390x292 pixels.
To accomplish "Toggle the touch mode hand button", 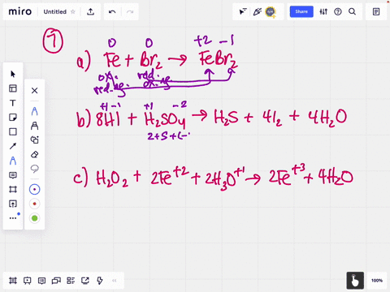I will click(355, 281).
